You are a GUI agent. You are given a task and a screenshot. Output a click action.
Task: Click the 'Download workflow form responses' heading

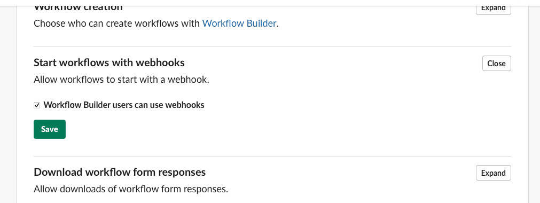pos(120,172)
